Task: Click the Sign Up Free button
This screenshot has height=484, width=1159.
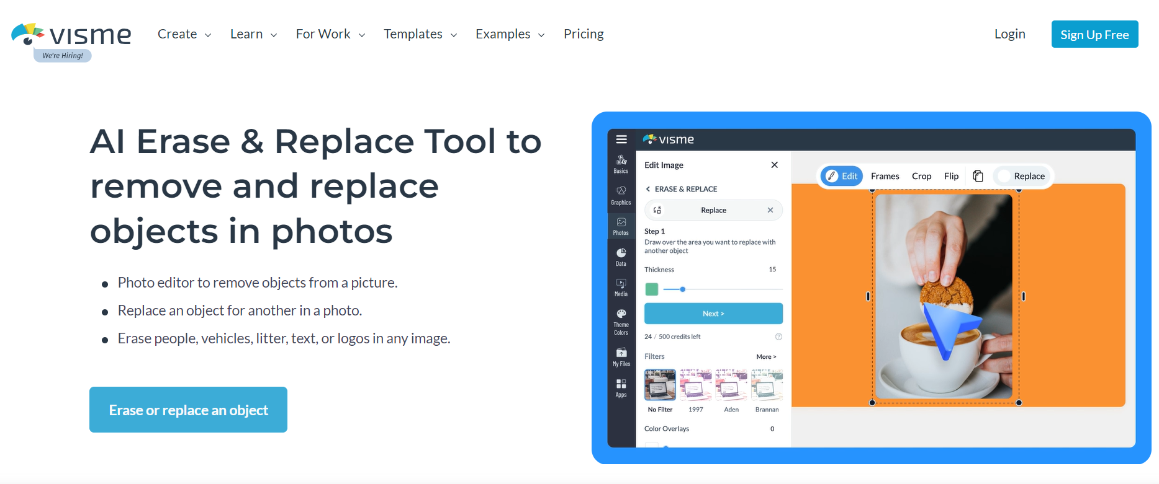Action: pos(1094,35)
